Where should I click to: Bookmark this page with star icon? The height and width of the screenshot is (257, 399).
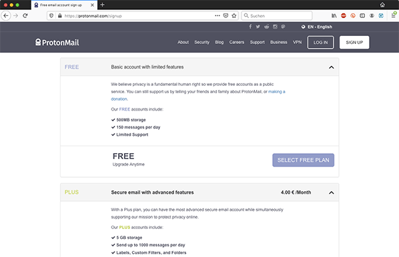[x=234, y=16]
